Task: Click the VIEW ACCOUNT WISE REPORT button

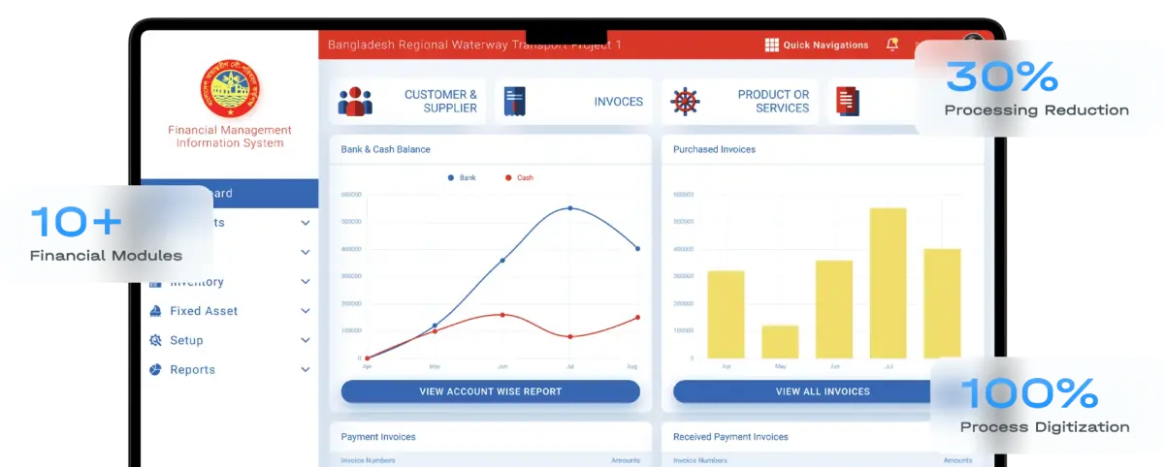Action: 491,391
